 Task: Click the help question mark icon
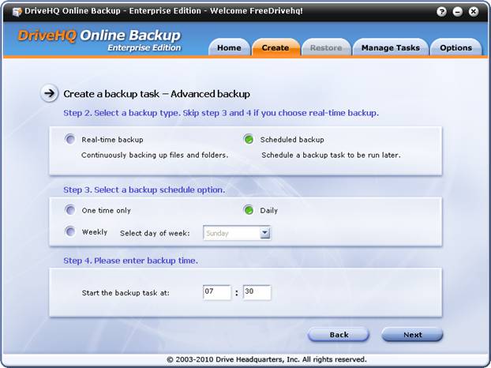click(x=444, y=12)
